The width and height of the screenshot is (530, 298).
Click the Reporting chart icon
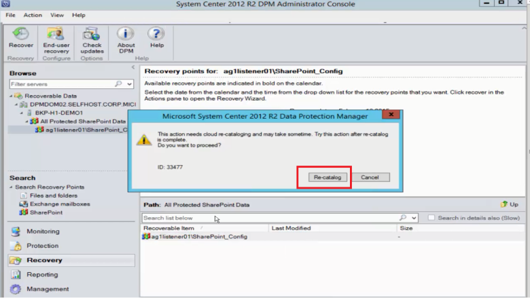pyautogui.click(x=16, y=275)
